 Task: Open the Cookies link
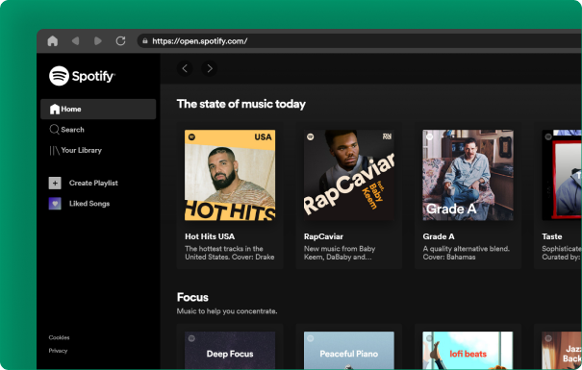pyautogui.click(x=59, y=337)
